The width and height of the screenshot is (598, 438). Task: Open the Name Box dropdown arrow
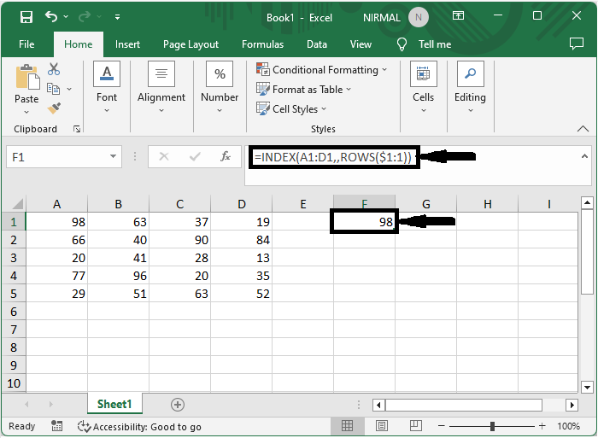pos(113,157)
